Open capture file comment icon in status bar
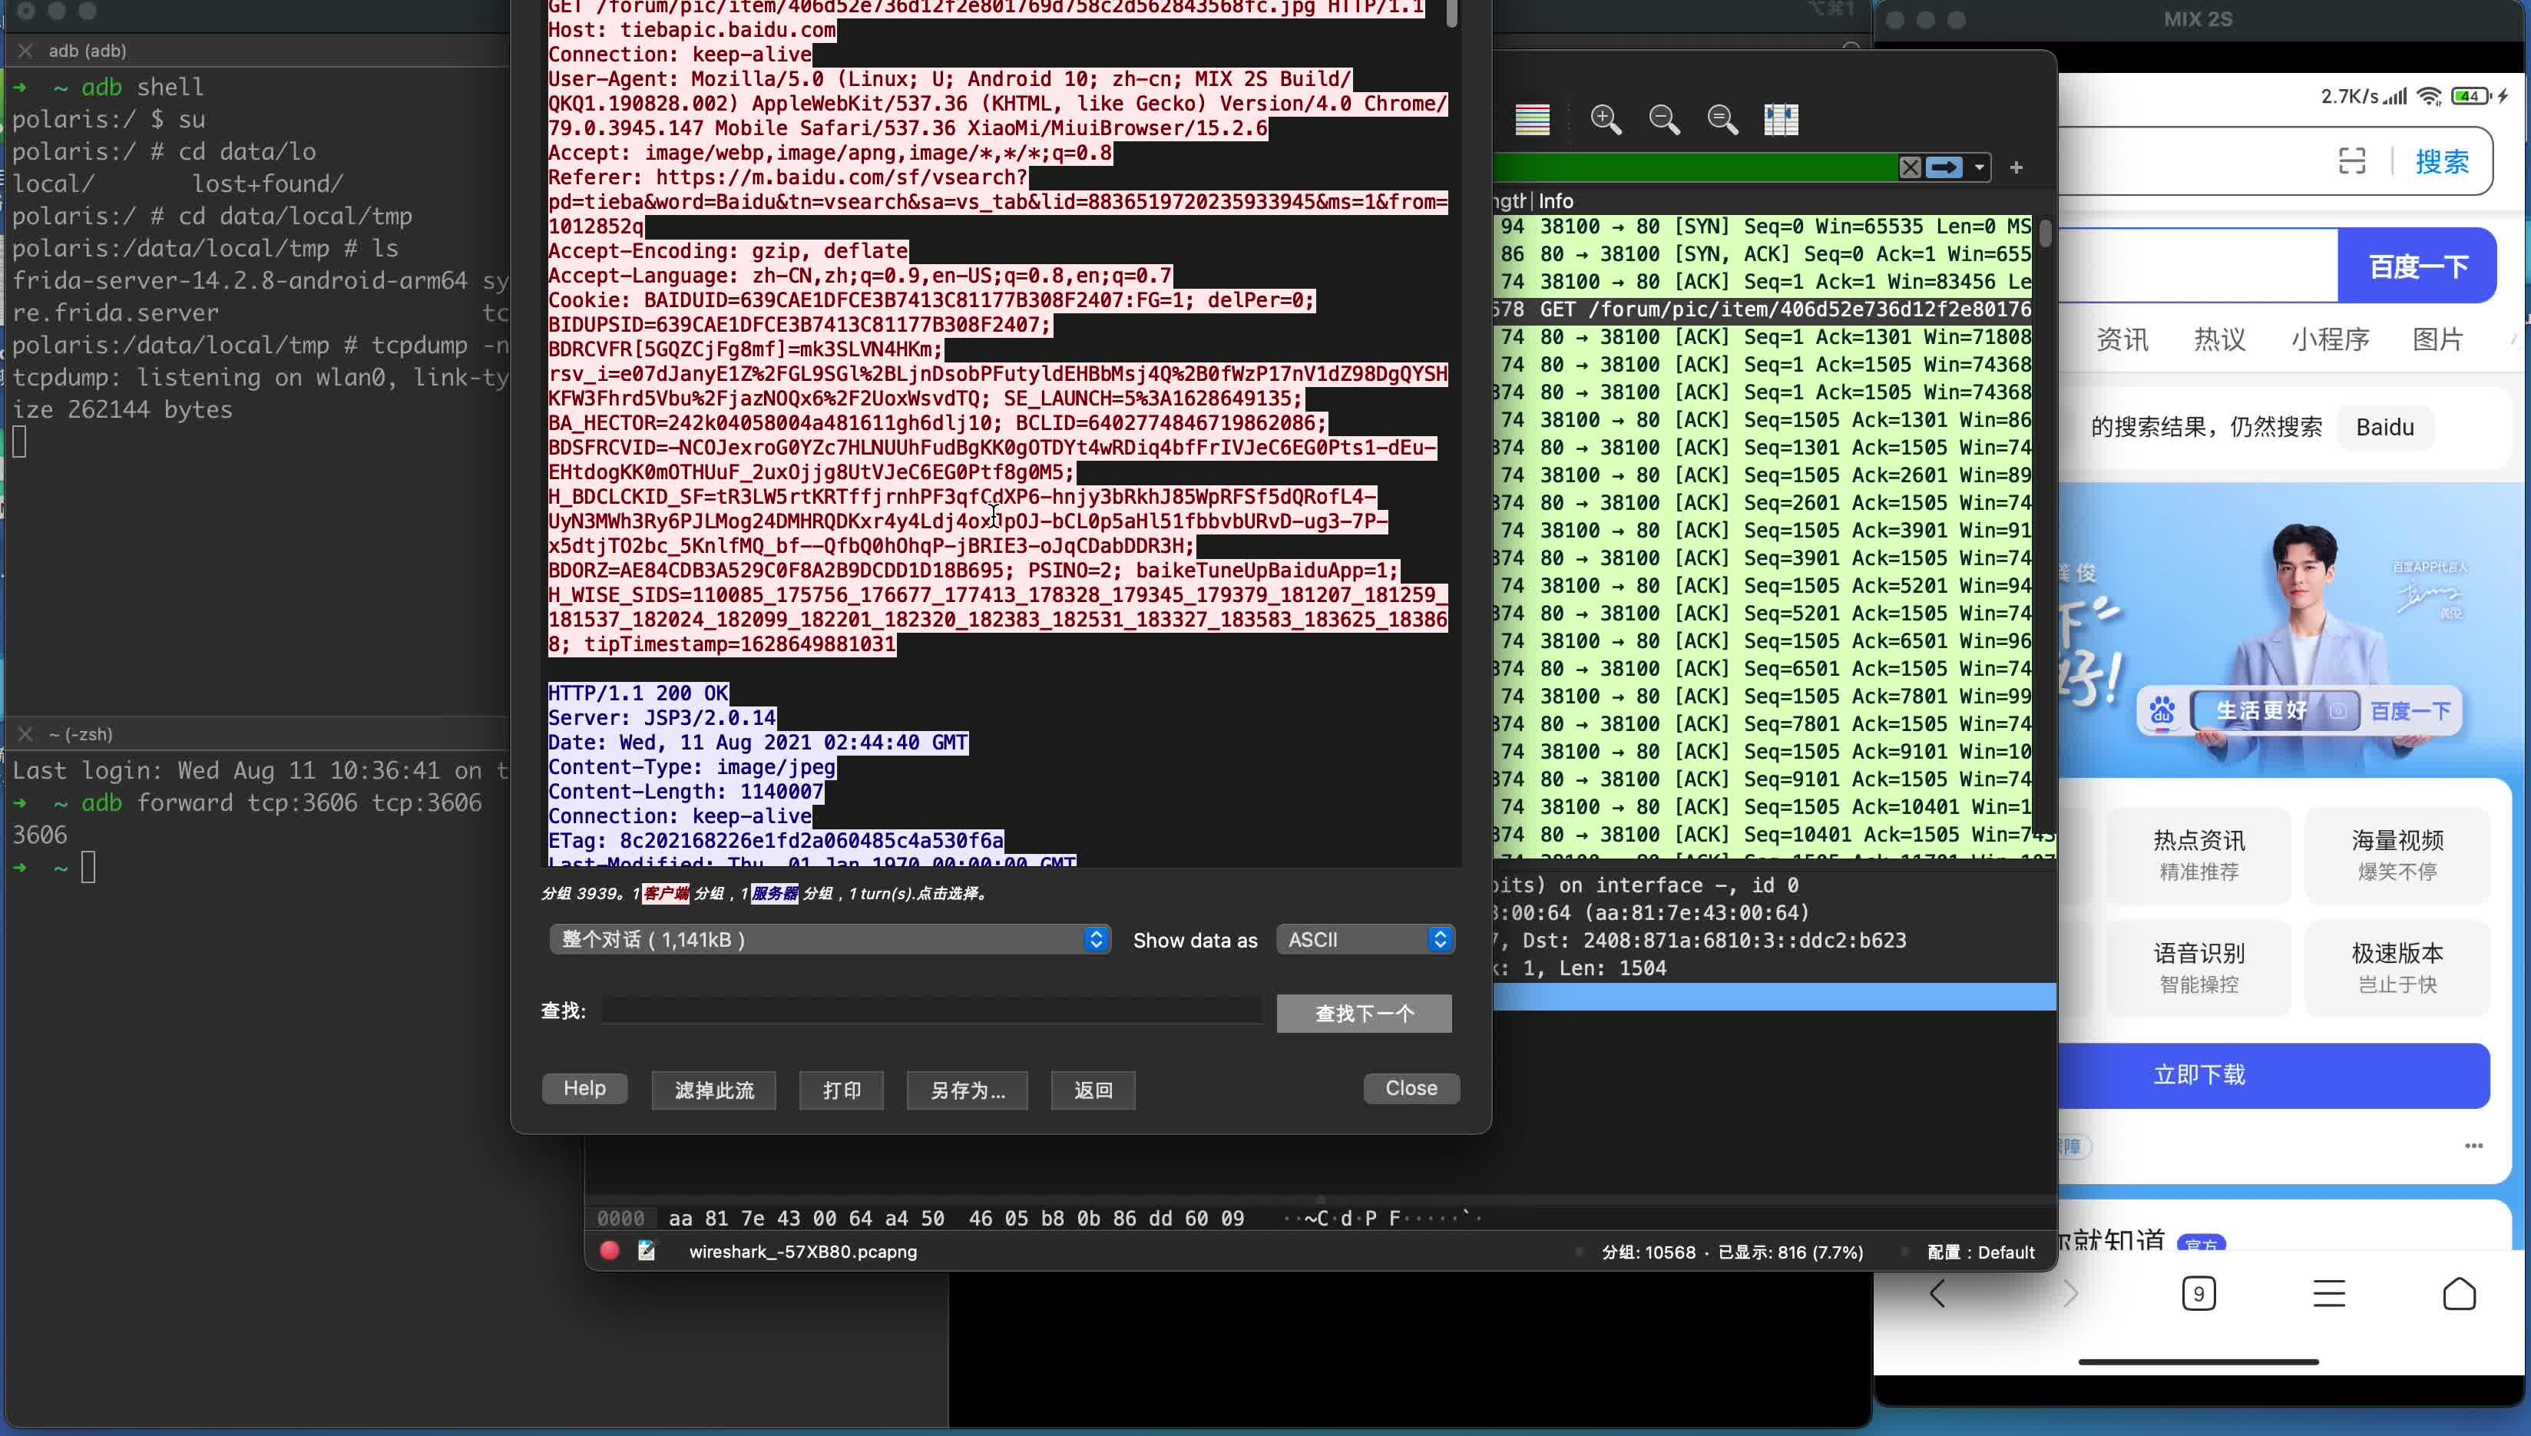 (647, 1251)
